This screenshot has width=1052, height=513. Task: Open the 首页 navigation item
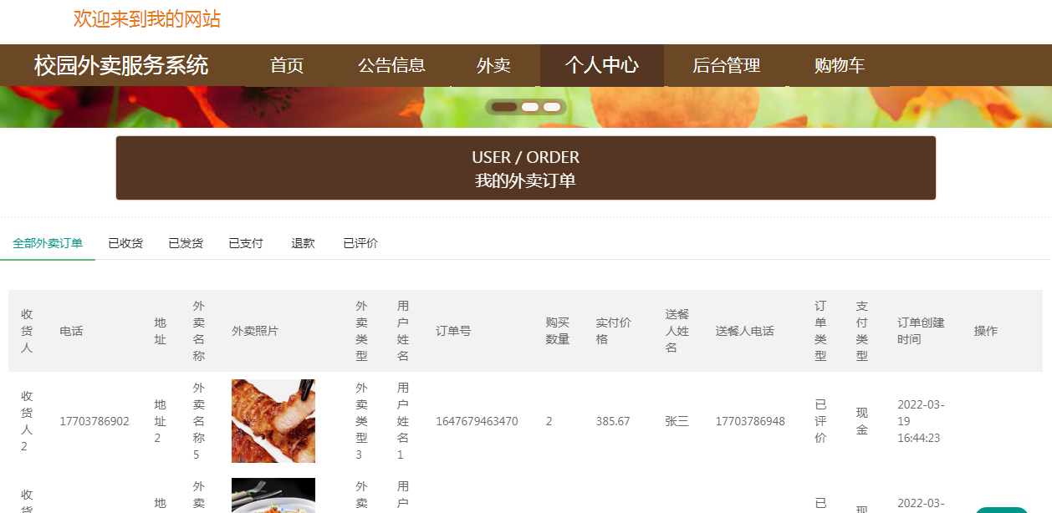tap(287, 65)
